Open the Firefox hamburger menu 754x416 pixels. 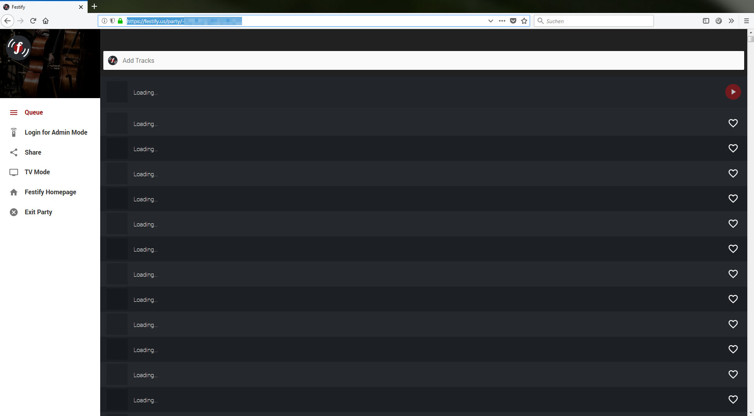[x=746, y=21]
